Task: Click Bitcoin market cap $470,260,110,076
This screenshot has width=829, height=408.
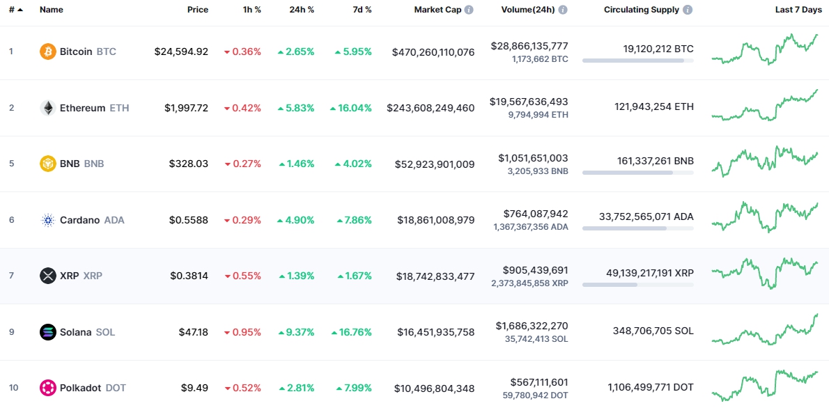Action: click(x=433, y=52)
